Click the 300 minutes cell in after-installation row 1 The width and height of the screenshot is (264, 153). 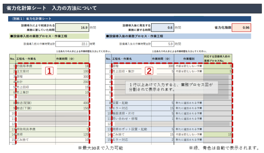[163, 66]
